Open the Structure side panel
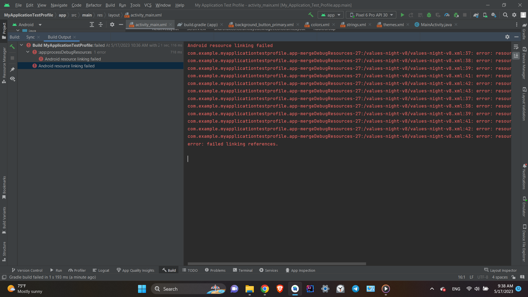The width and height of the screenshot is (528, 297). pyautogui.click(x=4, y=251)
